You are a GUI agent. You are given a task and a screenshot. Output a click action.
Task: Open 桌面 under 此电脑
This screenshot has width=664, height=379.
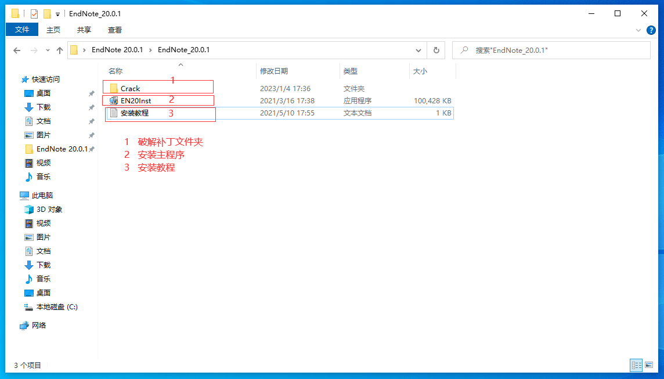[x=43, y=293]
